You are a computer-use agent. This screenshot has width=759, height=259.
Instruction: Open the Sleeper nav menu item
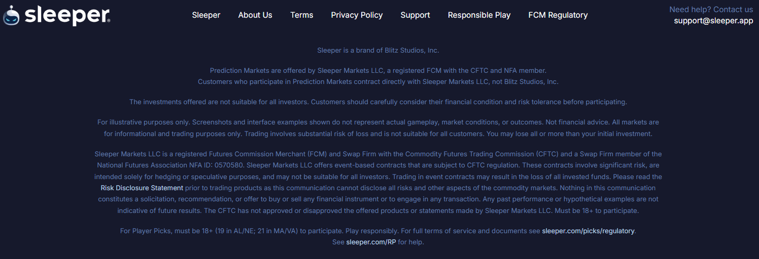206,15
